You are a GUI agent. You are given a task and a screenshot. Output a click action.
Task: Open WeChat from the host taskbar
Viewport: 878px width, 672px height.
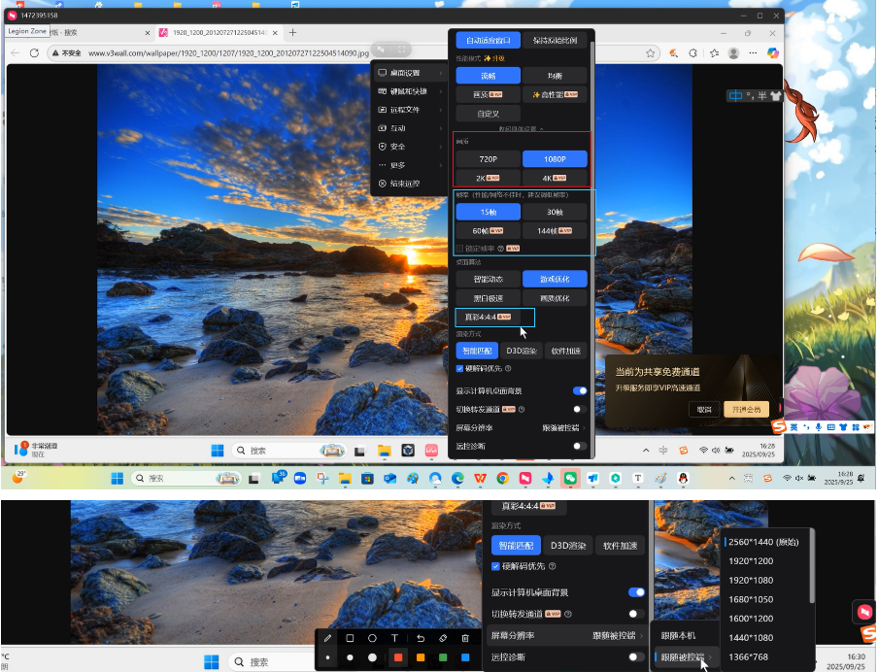(570, 479)
